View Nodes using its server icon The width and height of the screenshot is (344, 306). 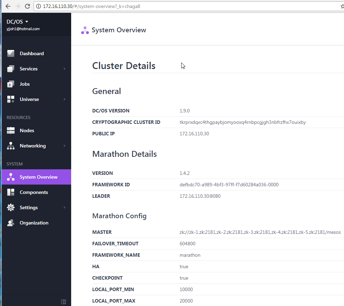coord(10,130)
